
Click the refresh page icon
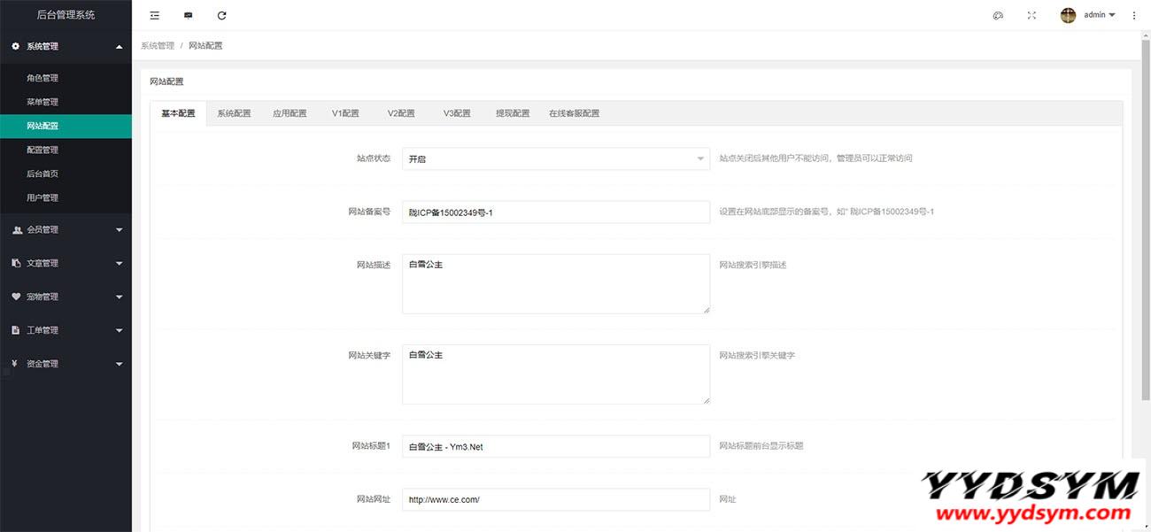(x=221, y=15)
